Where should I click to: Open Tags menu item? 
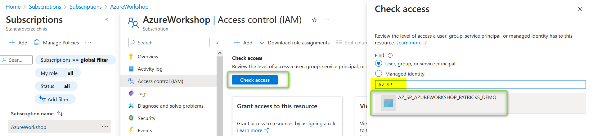click(142, 93)
